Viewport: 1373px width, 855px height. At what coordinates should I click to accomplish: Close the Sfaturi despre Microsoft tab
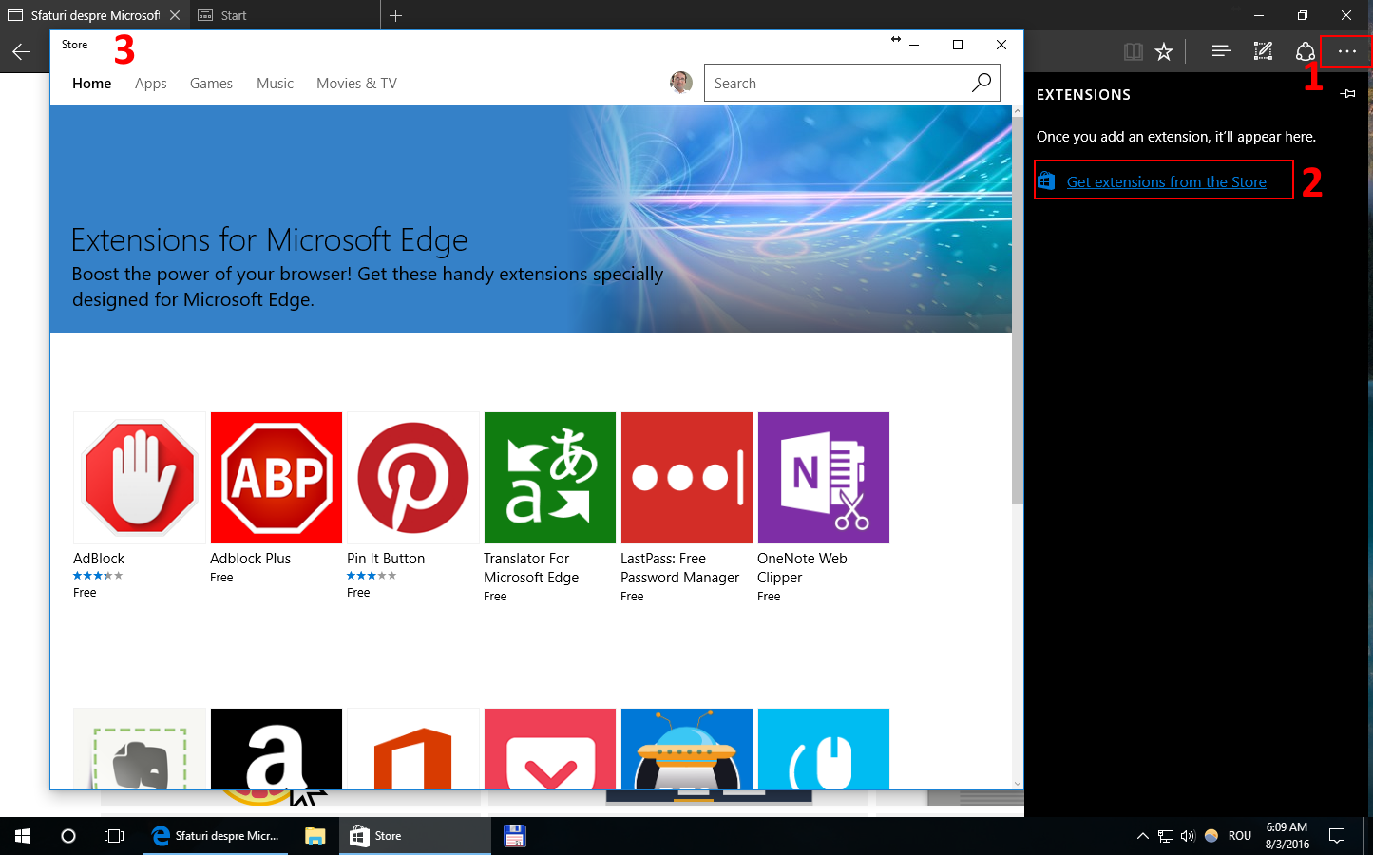175,15
